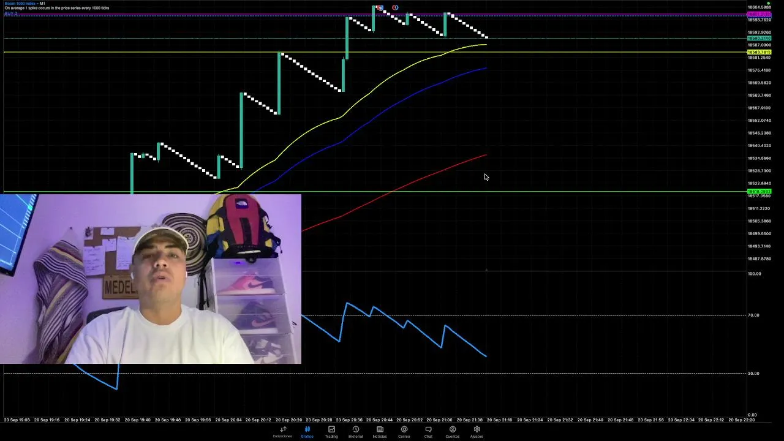Screen dimensions: 784x441
Task: Click the yellow 18583.7815 price tag
Action: coord(759,52)
